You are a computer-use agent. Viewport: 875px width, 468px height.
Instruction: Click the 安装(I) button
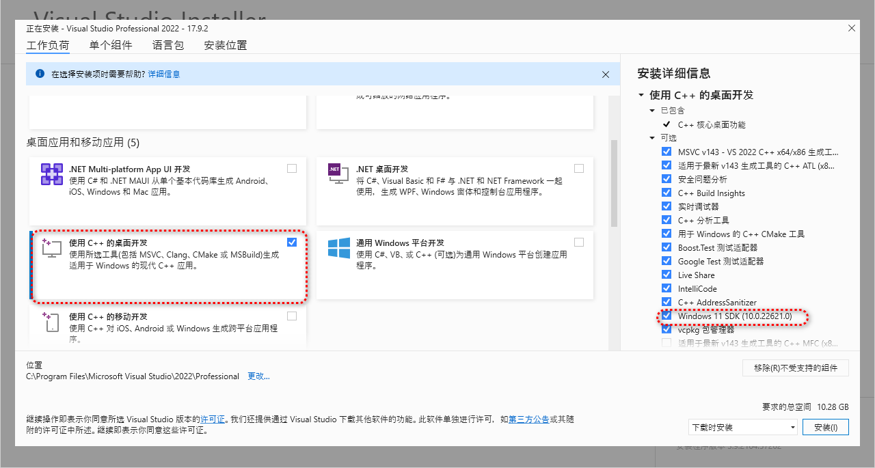825,426
